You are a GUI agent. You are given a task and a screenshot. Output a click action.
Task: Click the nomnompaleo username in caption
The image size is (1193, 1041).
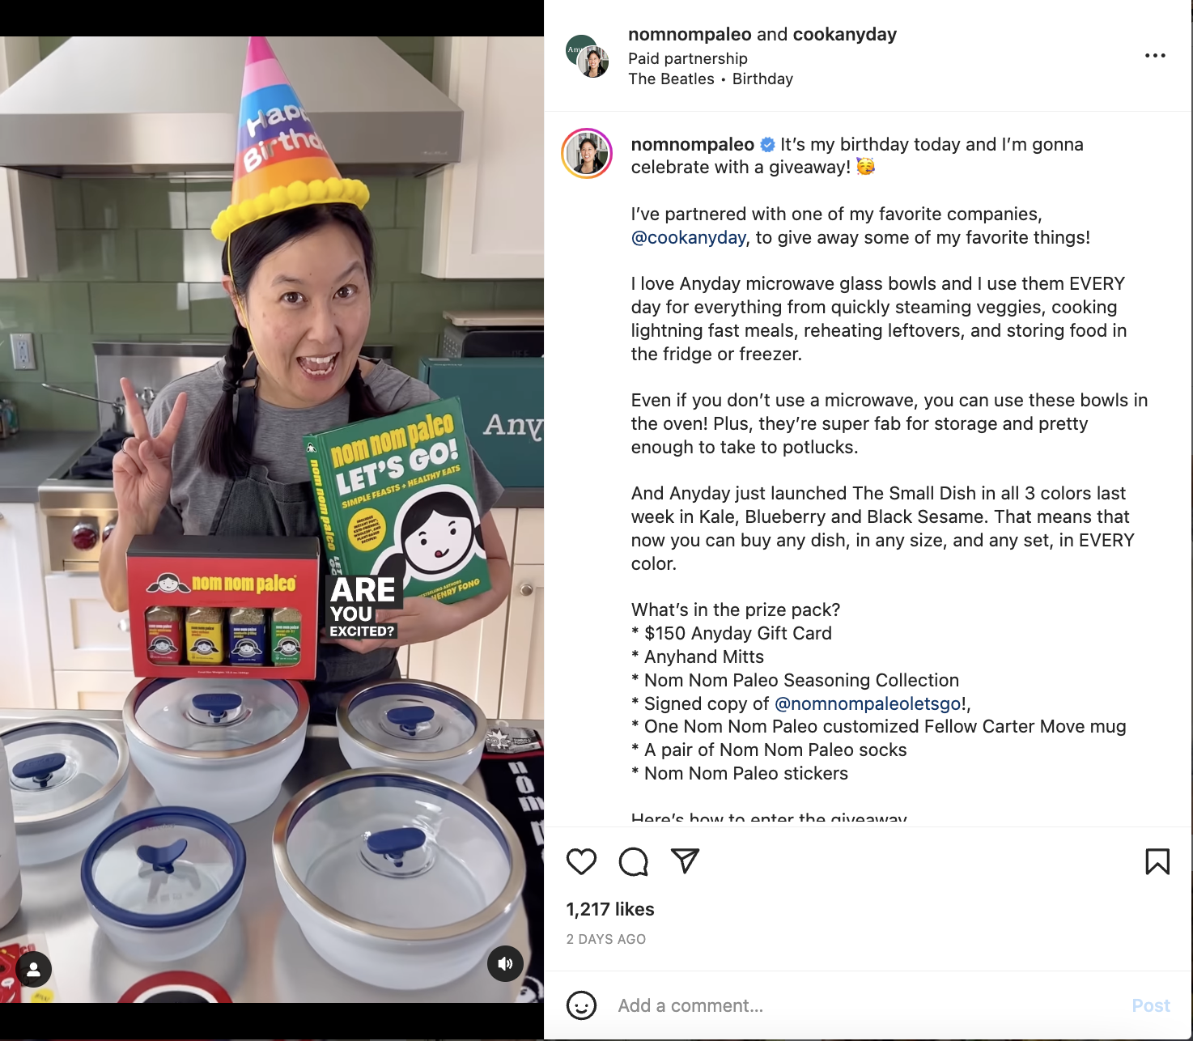click(x=693, y=145)
